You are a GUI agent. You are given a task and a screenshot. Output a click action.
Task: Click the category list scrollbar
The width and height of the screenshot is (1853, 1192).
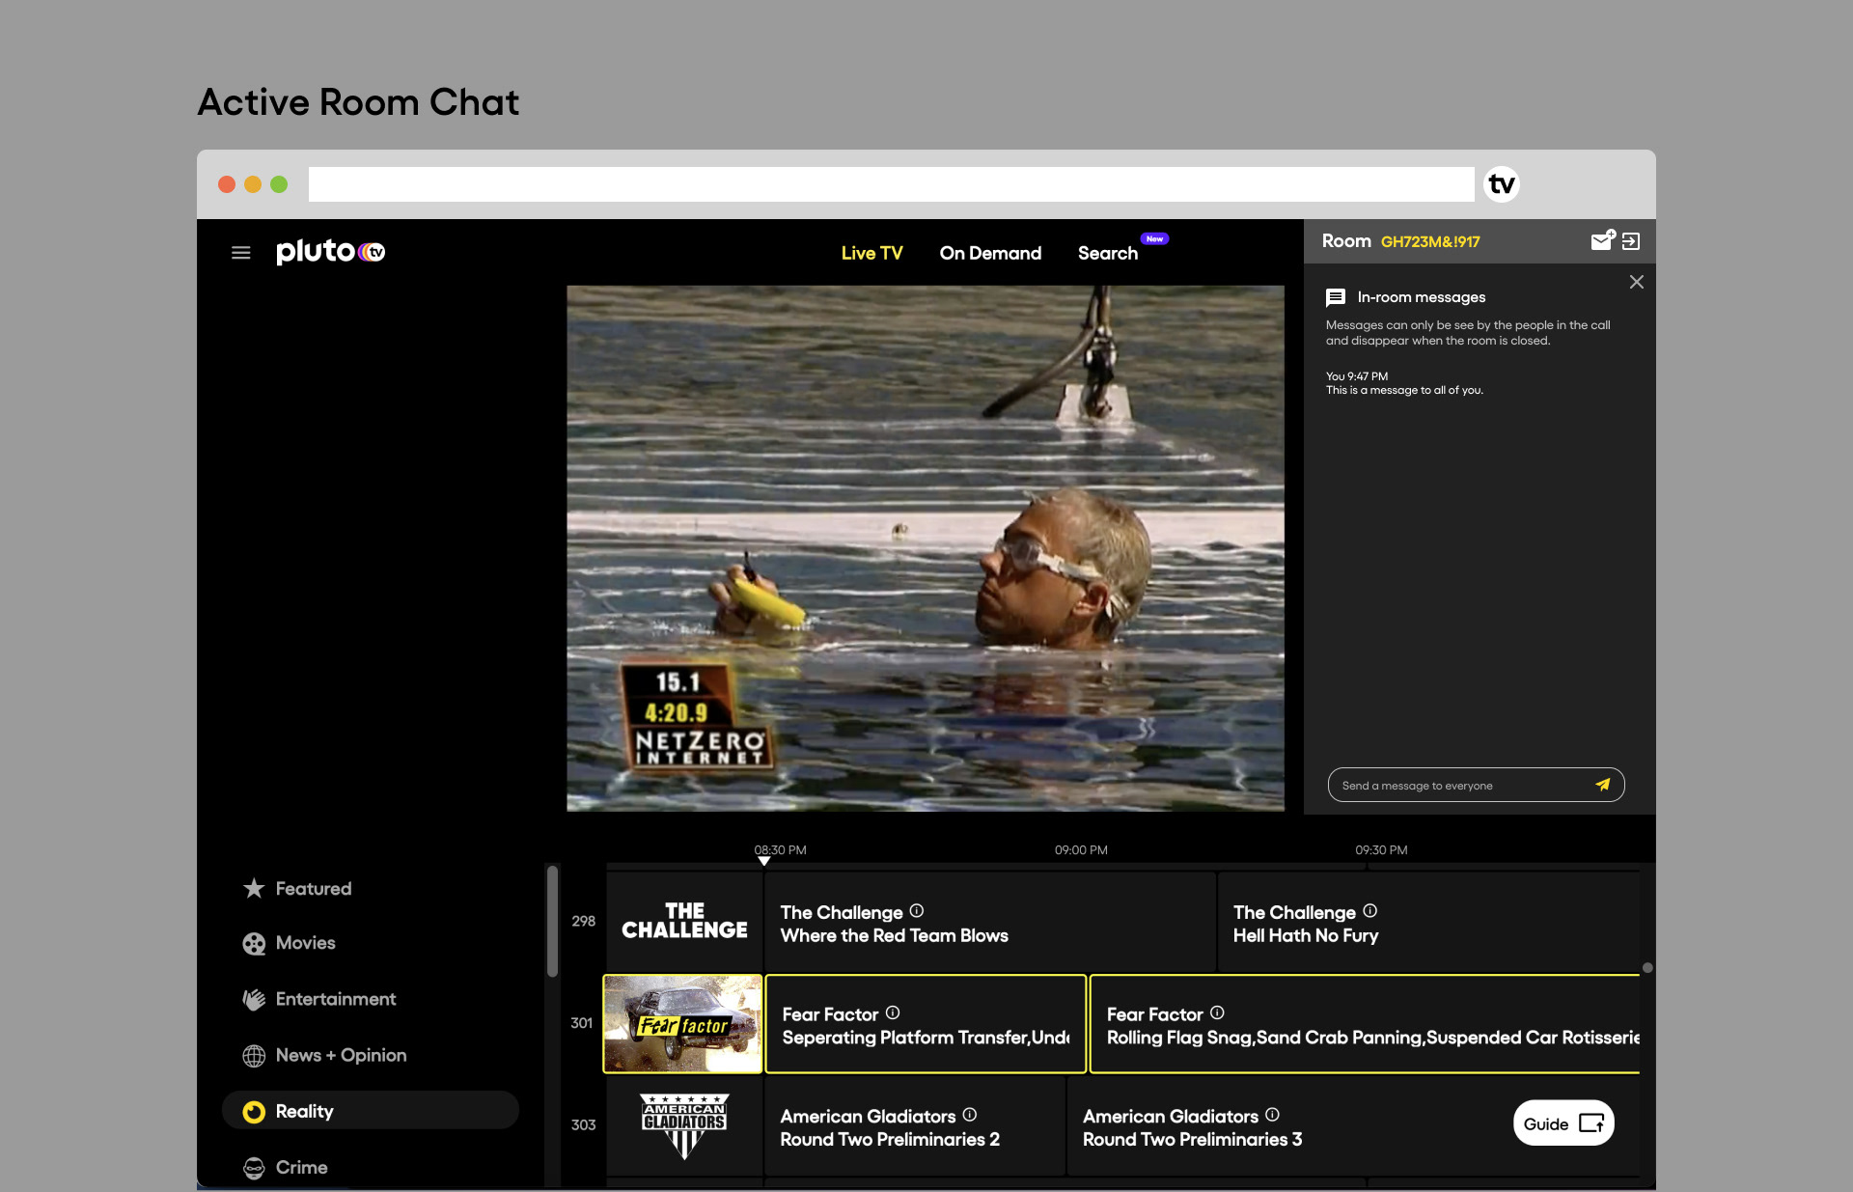pyautogui.click(x=552, y=922)
